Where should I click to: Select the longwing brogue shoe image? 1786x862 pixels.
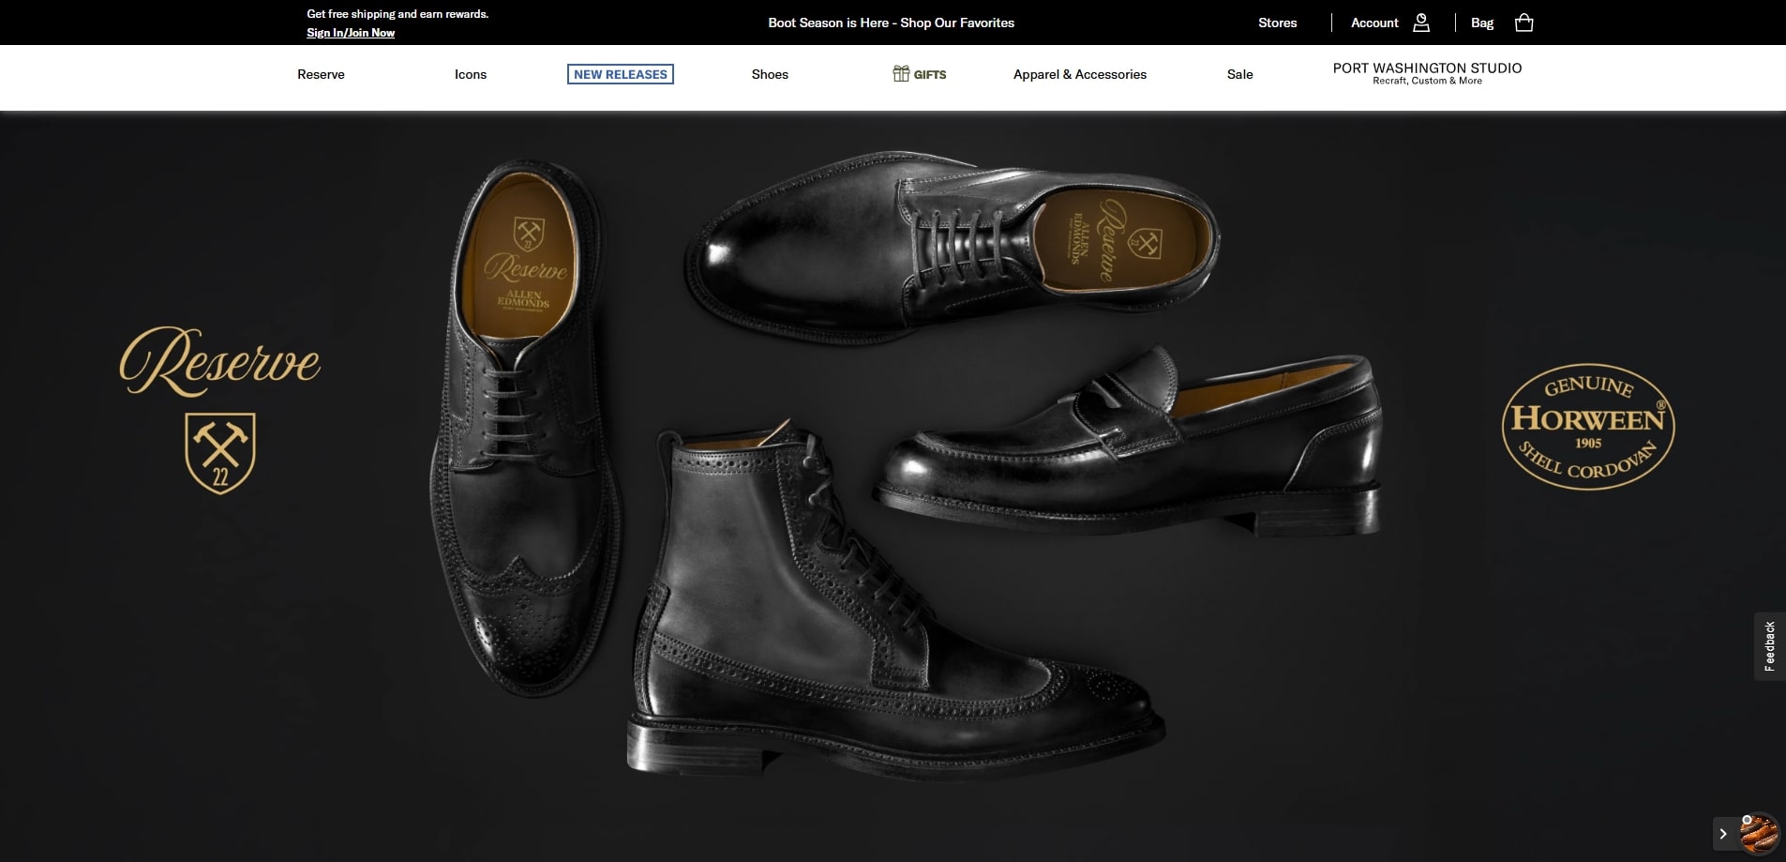point(525,427)
